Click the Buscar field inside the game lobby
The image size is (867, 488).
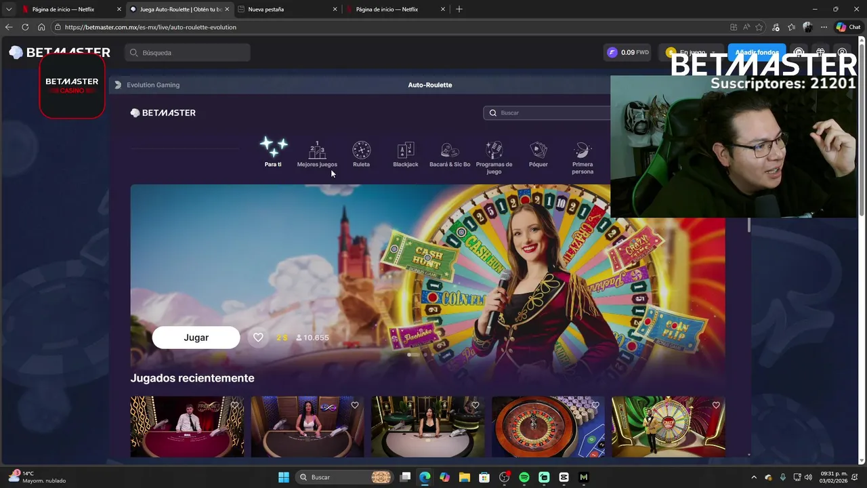[x=547, y=113]
